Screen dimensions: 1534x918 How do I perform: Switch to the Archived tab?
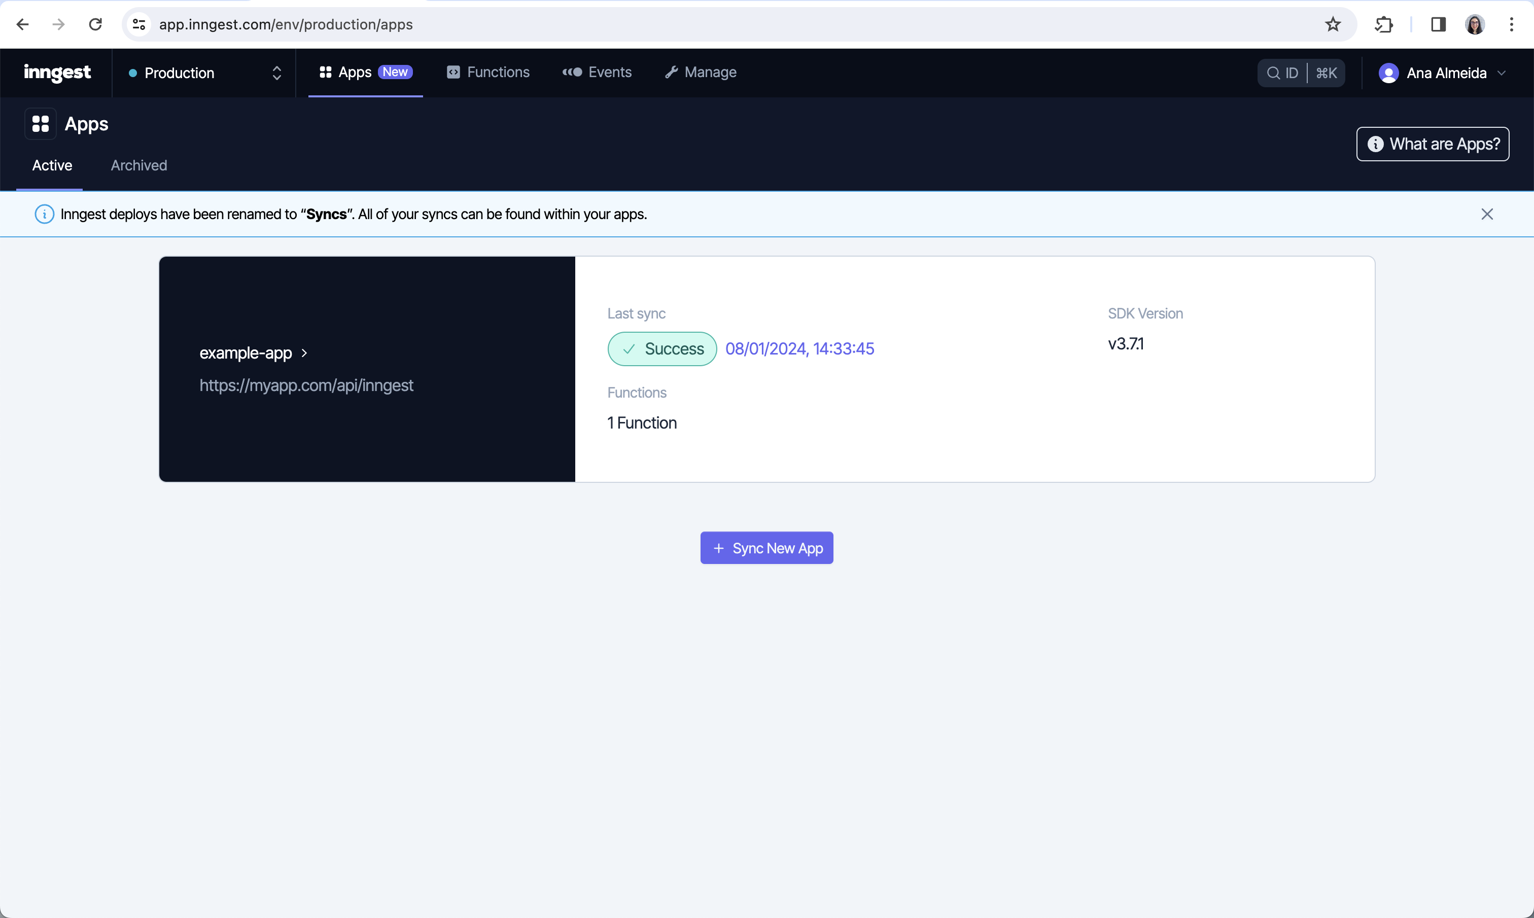click(x=138, y=165)
